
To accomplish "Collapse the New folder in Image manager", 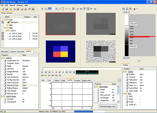I will point(5,28).
